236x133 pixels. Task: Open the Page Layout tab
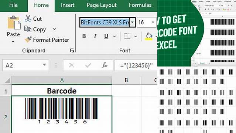pos(102,5)
